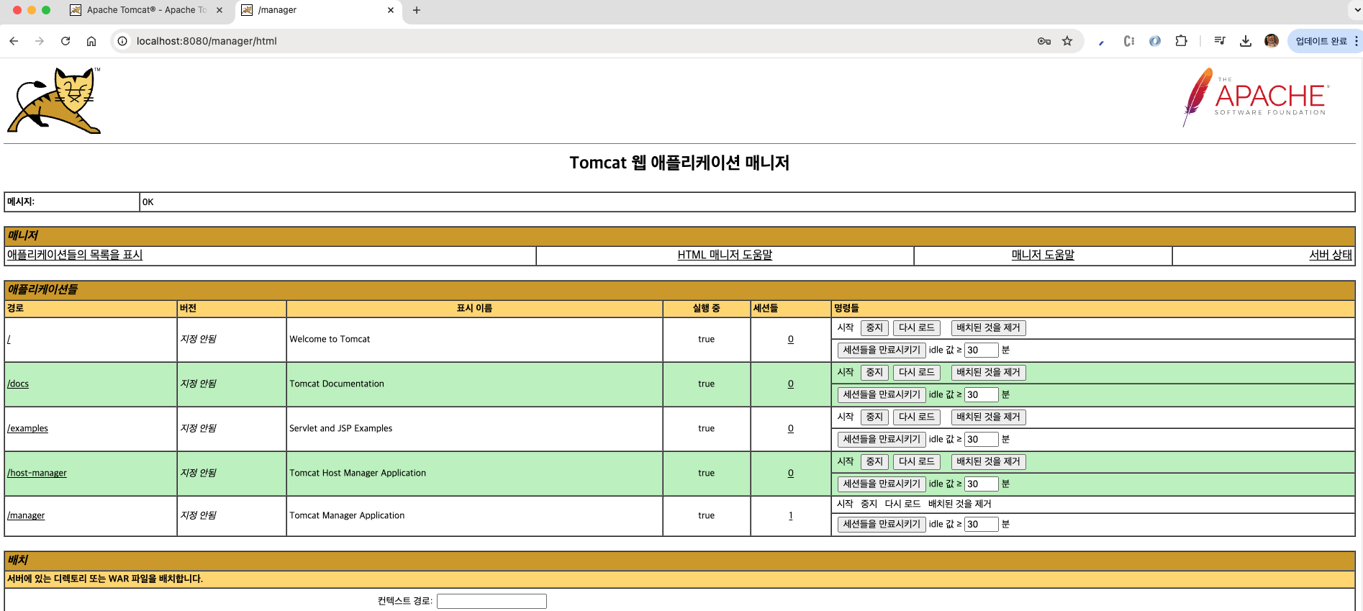Click idle value field for /docs

(981, 395)
